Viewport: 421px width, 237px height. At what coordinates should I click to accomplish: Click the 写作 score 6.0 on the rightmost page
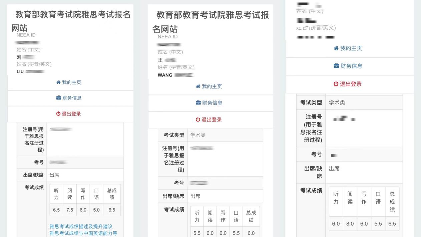pyautogui.click(x=364, y=224)
